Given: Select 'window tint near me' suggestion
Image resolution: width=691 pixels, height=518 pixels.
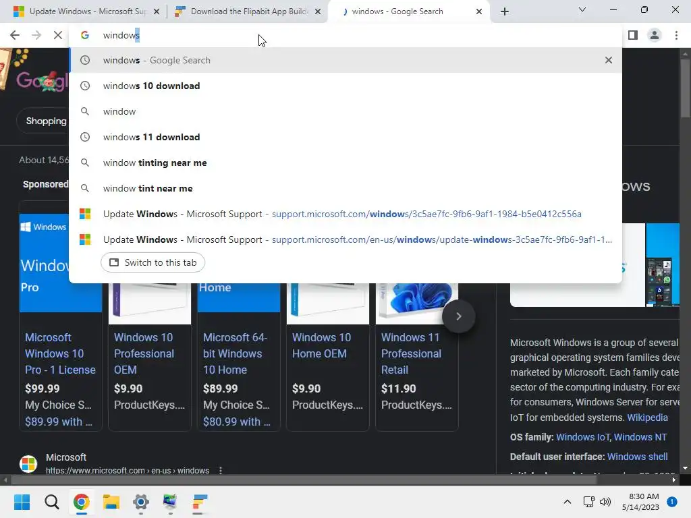Looking at the screenshot, I should (x=345, y=188).
